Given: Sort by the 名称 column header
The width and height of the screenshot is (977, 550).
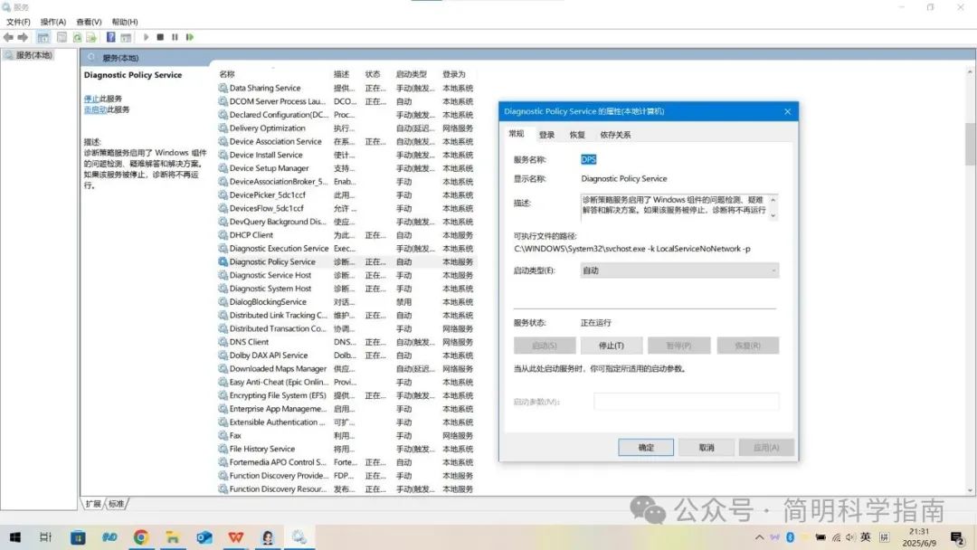Looking at the screenshot, I should [227, 74].
